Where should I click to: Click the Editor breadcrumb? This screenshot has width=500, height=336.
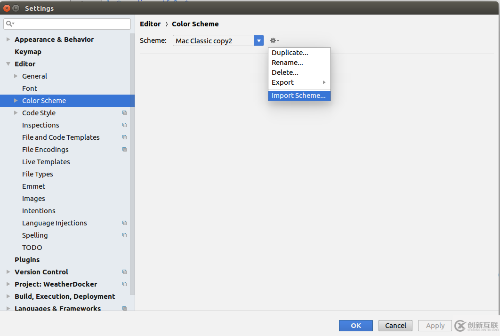150,24
